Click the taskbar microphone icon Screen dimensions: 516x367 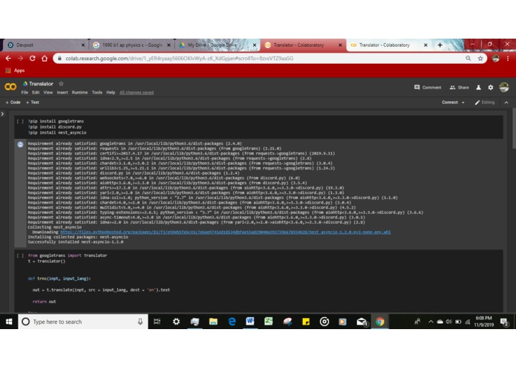140,322
